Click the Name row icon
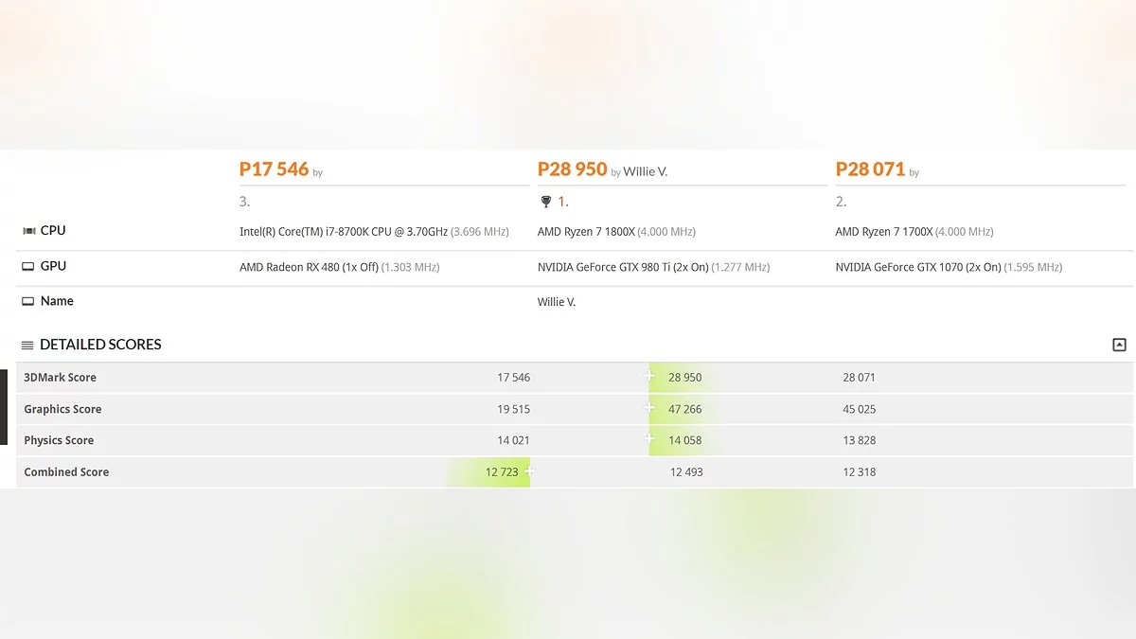The width and height of the screenshot is (1136, 639). tap(28, 302)
